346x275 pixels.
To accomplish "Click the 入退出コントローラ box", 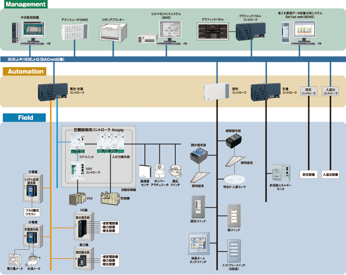I will coord(331,91).
